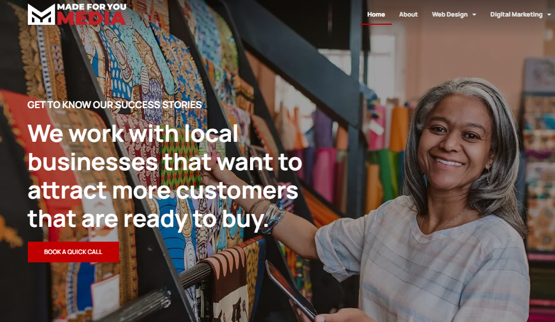555x322 pixels.
Task: Click the woman's beaded bracelets
Action: point(272,217)
